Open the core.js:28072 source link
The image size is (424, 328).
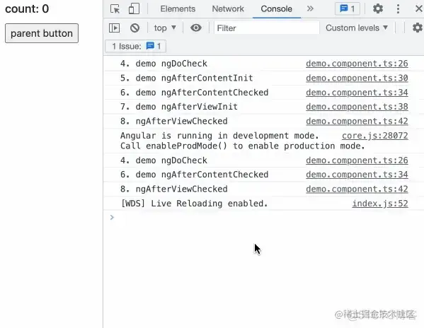tap(374, 136)
